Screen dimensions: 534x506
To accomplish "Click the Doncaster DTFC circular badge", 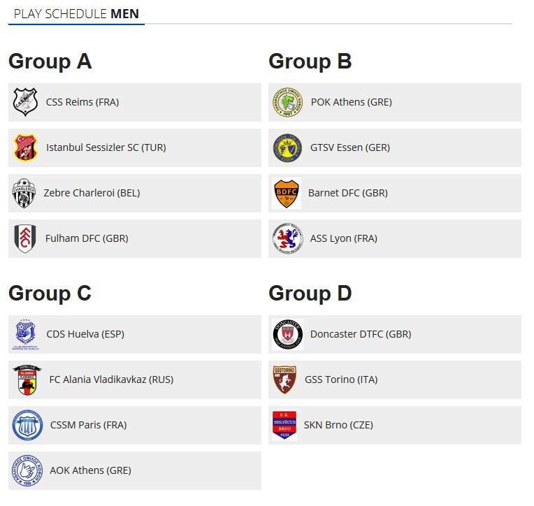I will coord(288,334).
